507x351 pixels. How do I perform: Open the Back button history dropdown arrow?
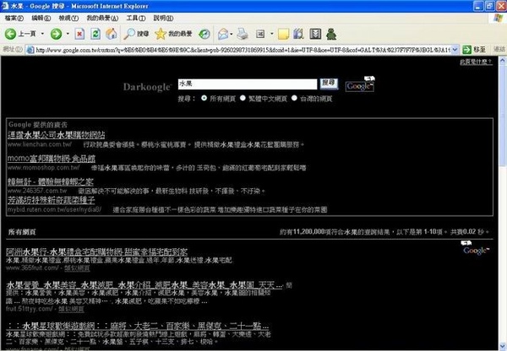[42, 34]
